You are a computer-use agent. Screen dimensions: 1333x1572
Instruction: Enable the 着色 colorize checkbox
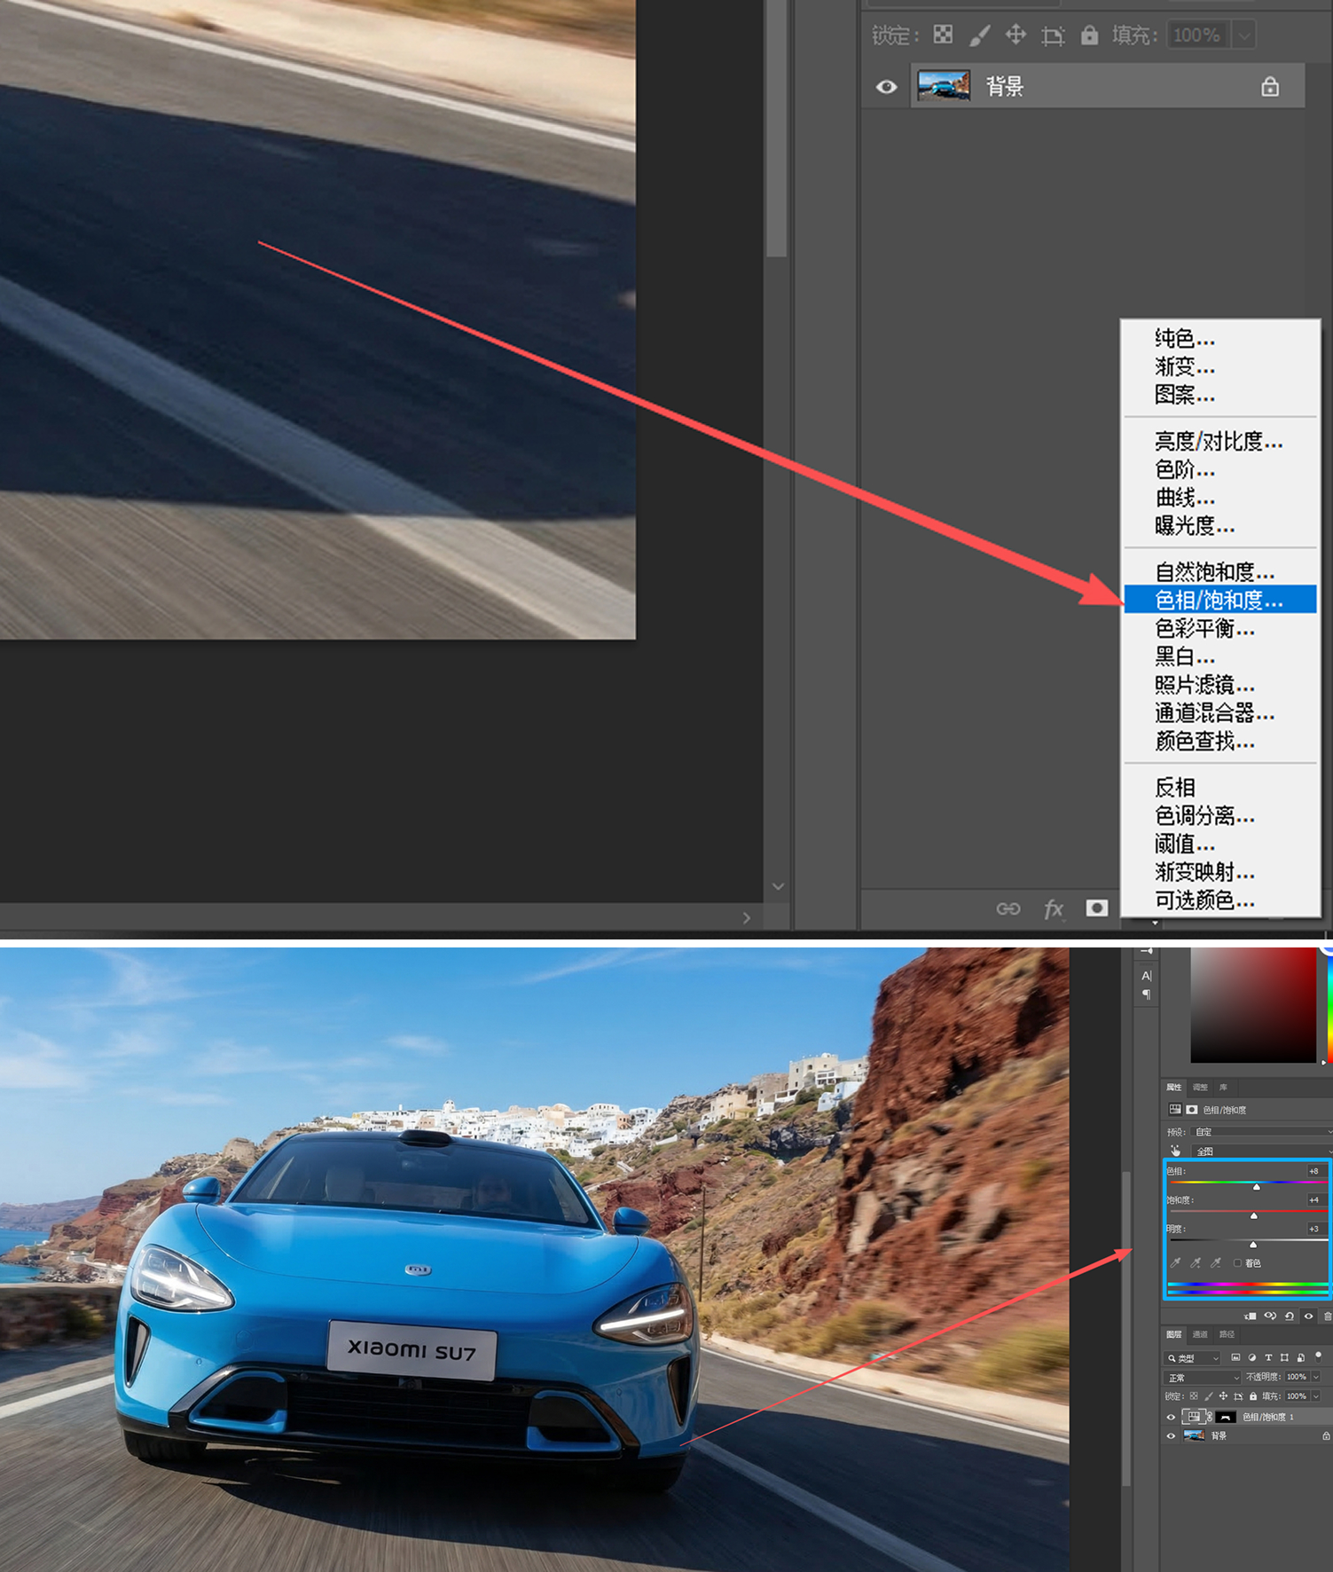point(1237,1262)
